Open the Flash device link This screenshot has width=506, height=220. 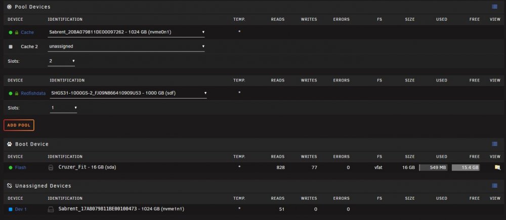21,167
